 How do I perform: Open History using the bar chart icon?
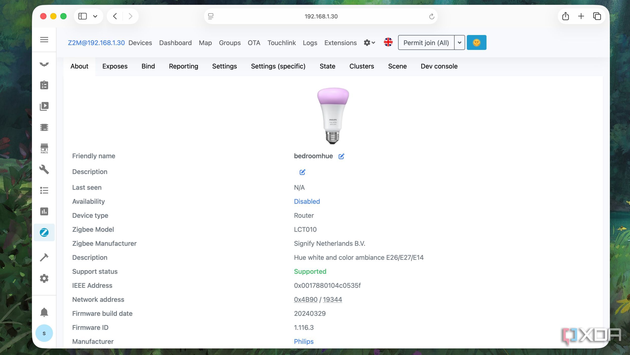(44, 211)
